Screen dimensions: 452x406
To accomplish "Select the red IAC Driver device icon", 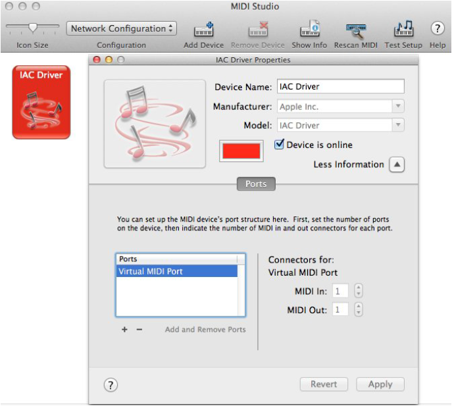I will [41, 102].
